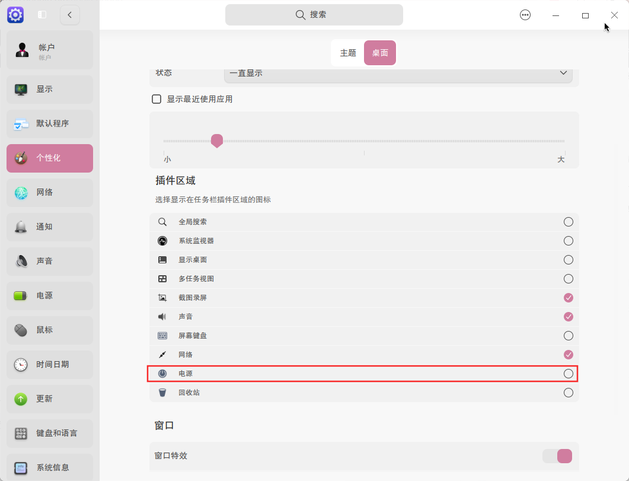Open Date and Time clock icon
Screen dimensions: 629x481
[x=21, y=365]
